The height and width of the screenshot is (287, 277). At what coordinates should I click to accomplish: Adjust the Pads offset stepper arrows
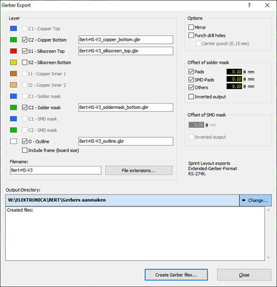244,72
